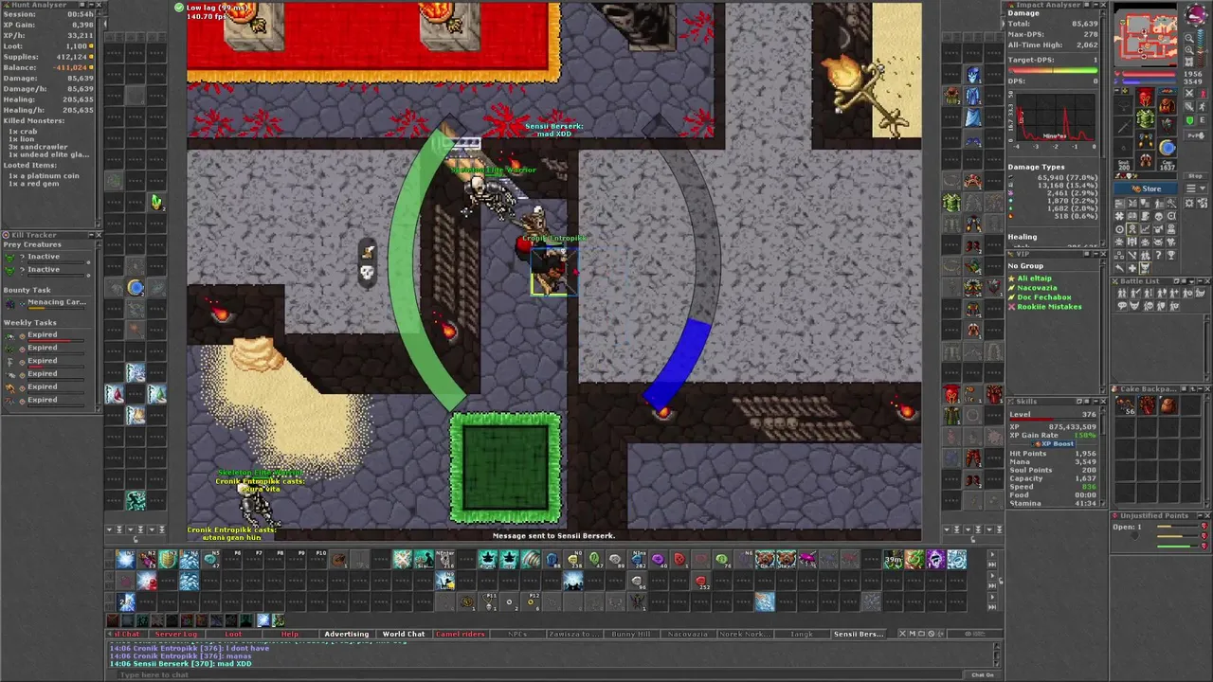Switch to Server Log chat tab
Viewport: 1213px width, 682px height.
(x=175, y=634)
